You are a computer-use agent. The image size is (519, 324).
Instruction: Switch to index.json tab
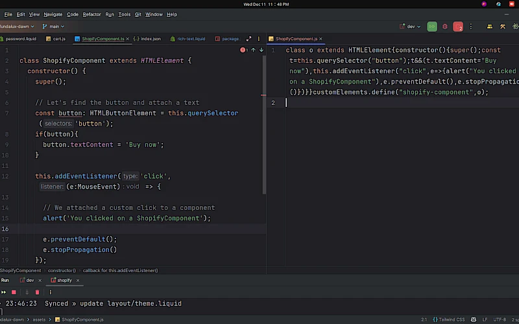147,39
